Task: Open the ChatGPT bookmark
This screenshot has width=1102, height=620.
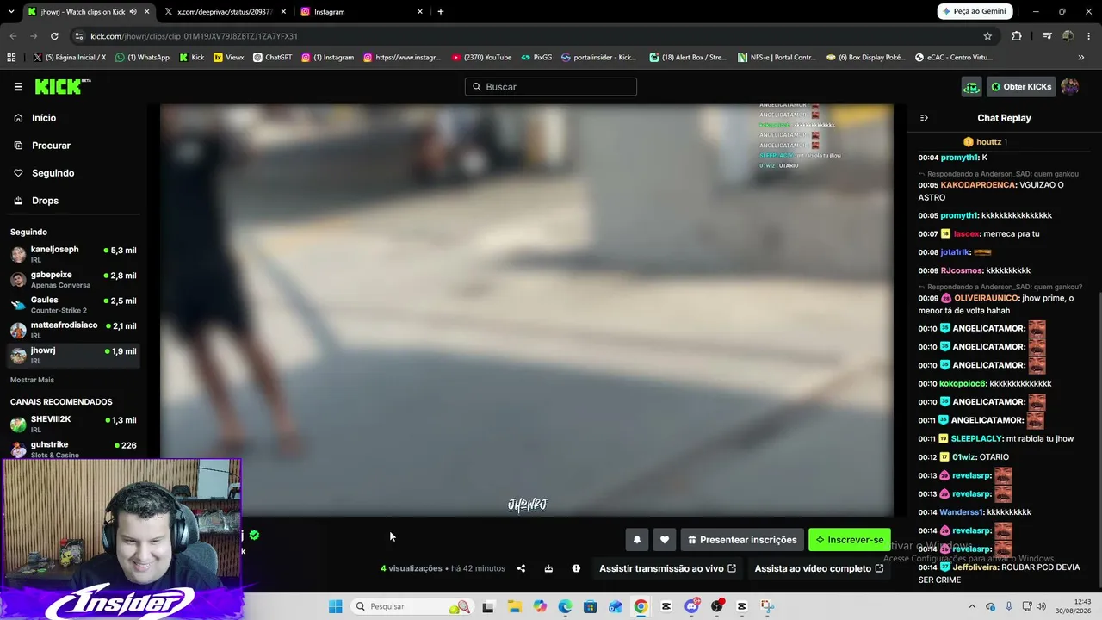Action: coord(273,58)
